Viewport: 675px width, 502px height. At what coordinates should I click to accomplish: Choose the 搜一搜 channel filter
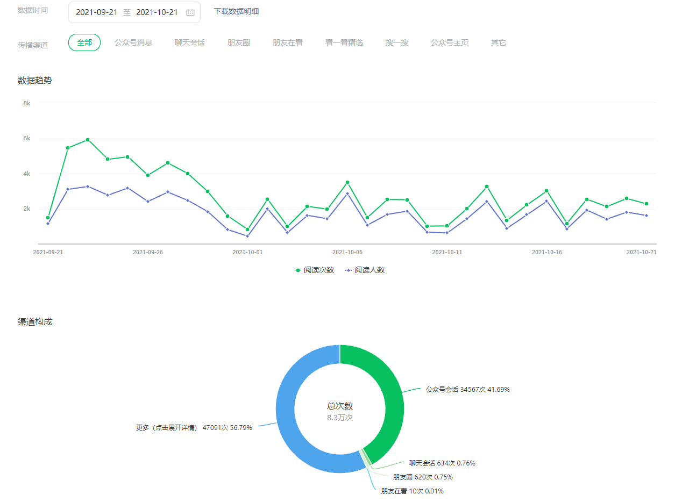pos(397,42)
